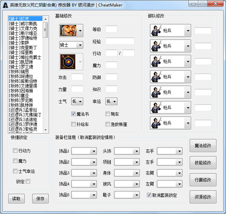Click the third troop slot pikeman icon
Viewport: 226px width, 214px height.
[156, 61]
